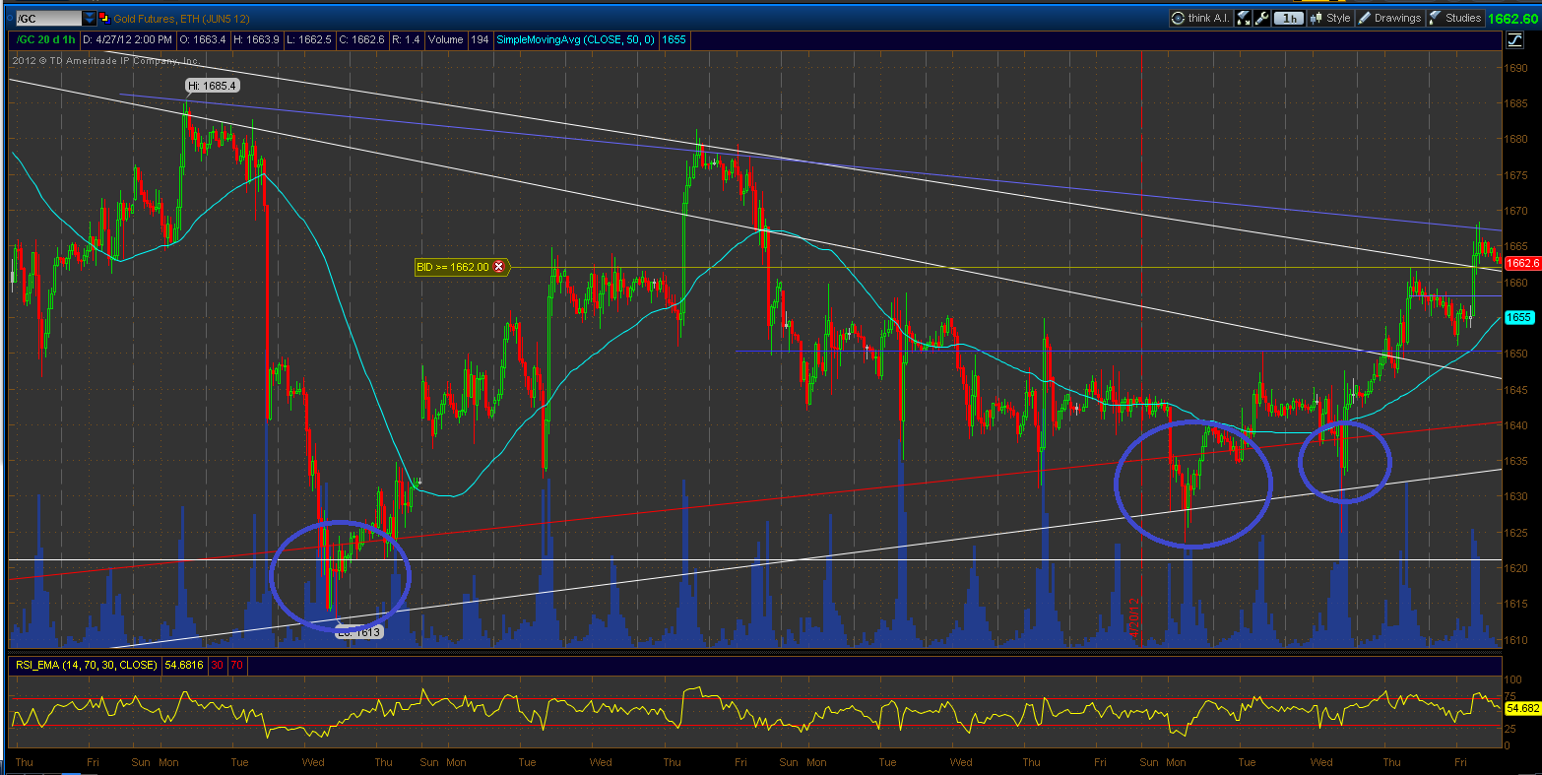Click the cyan 1655 moving average tag on the axis
The image size is (1542, 775).
click(x=1518, y=317)
